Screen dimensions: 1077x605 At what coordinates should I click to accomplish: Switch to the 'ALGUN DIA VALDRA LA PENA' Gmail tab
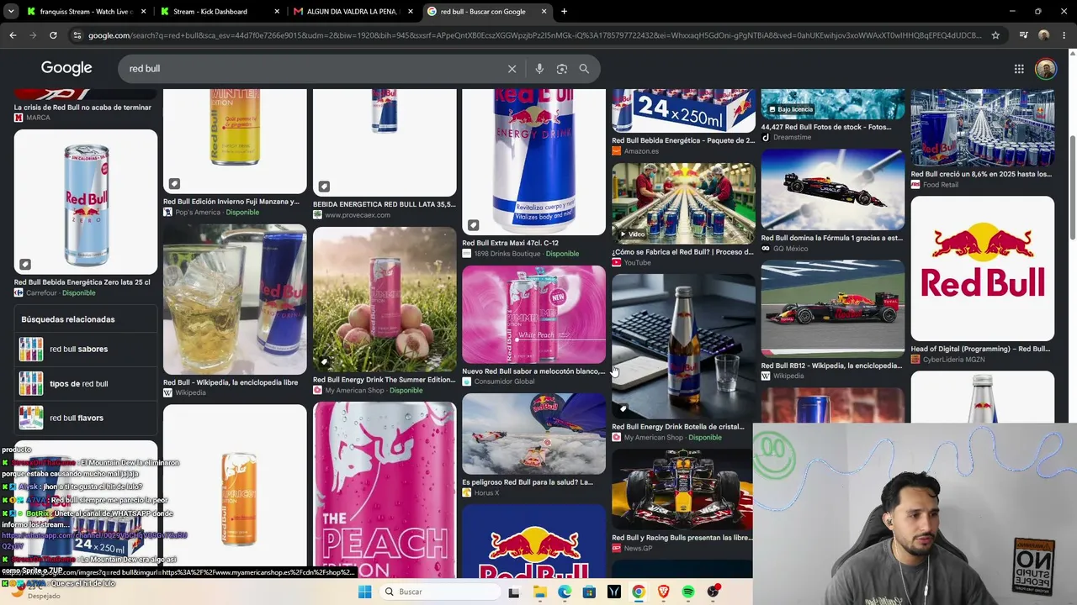coord(353,12)
